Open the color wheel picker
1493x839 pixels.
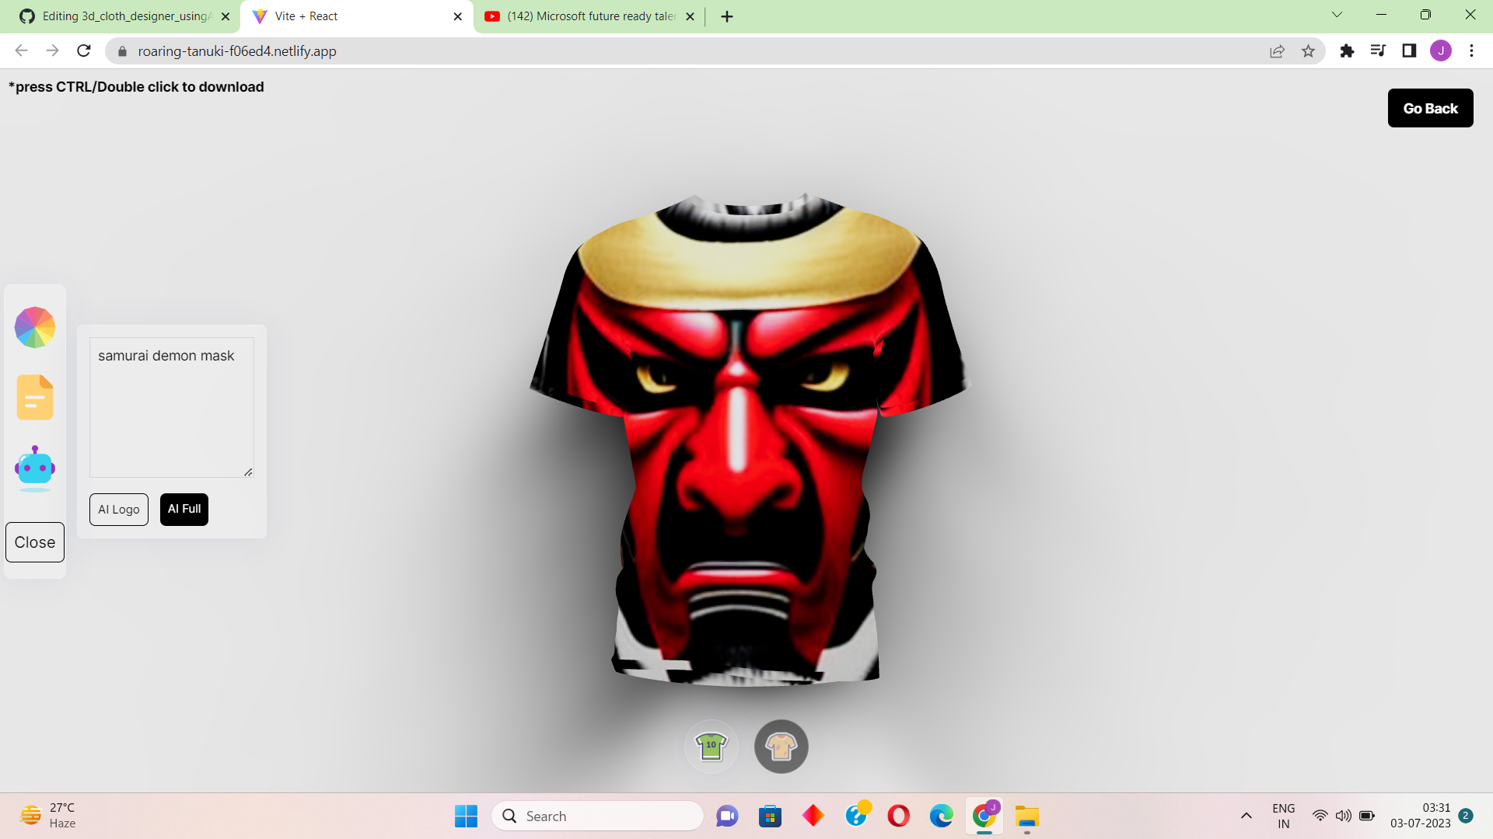click(34, 327)
